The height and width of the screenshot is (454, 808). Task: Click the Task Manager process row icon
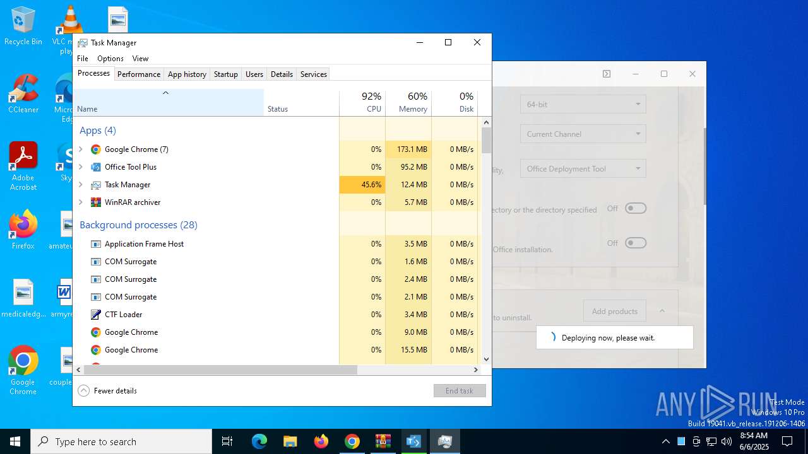click(96, 185)
